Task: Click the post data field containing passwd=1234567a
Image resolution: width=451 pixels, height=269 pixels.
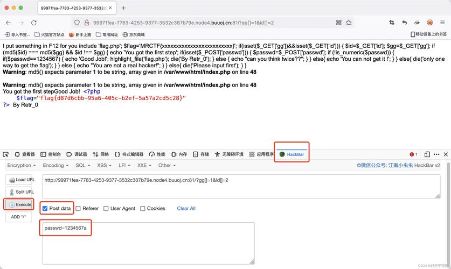Action: pyautogui.click(x=148, y=243)
